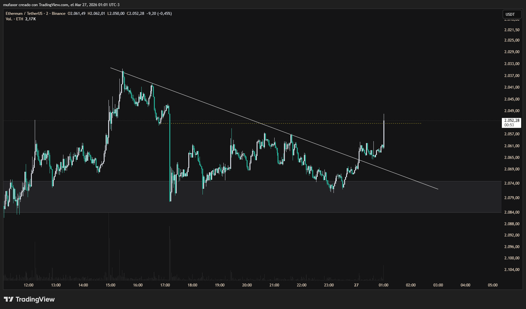
Task: Click the high price H2.062,01
Action: (97, 14)
